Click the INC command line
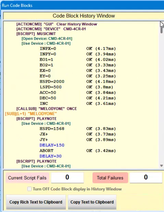 tap(78, 104)
